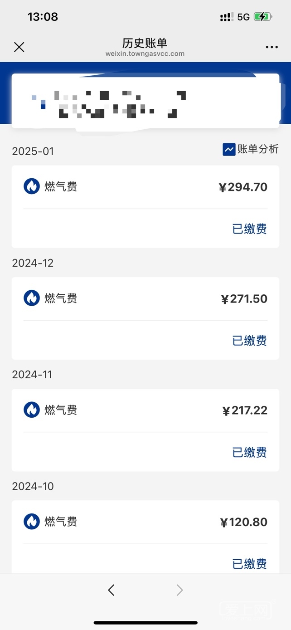The image size is (291, 630).
Task: Go back using the browser back arrow
Action: pos(112,590)
